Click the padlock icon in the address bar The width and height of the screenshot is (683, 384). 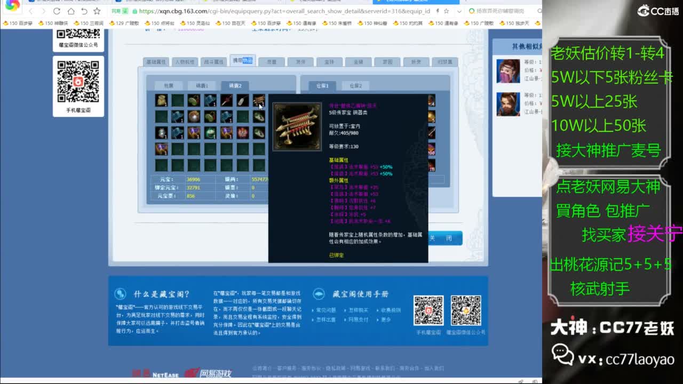pyautogui.click(x=134, y=11)
